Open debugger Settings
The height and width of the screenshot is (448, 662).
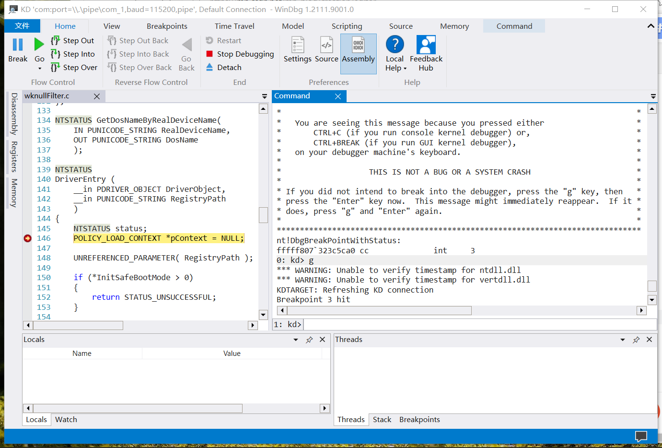(x=297, y=49)
